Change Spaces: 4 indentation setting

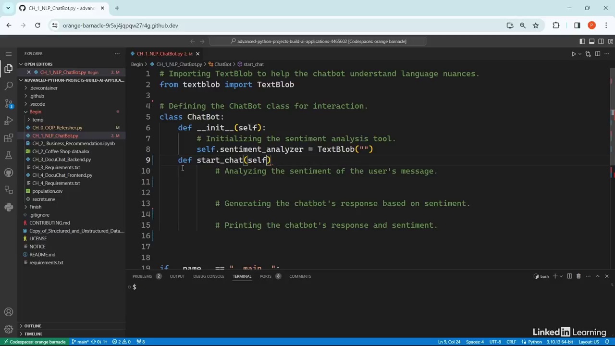coord(475,342)
